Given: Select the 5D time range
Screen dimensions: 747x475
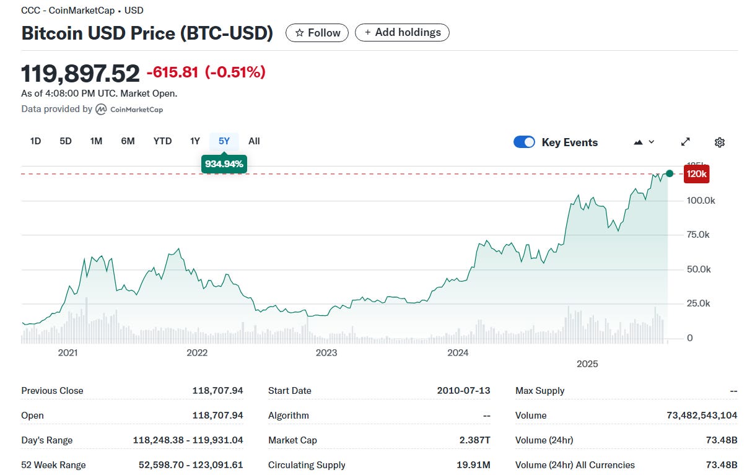Looking at the screenshot, I should [66, 141].
